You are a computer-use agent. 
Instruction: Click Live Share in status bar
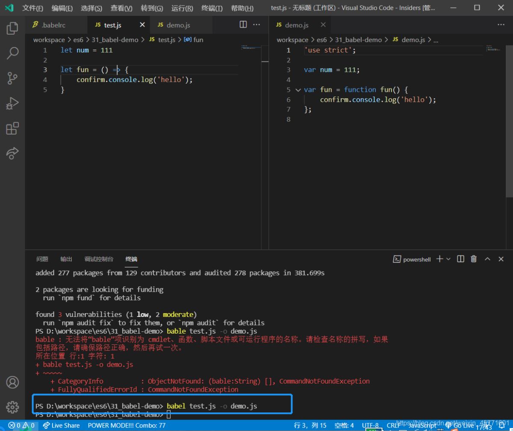click(x=61, y=425)
